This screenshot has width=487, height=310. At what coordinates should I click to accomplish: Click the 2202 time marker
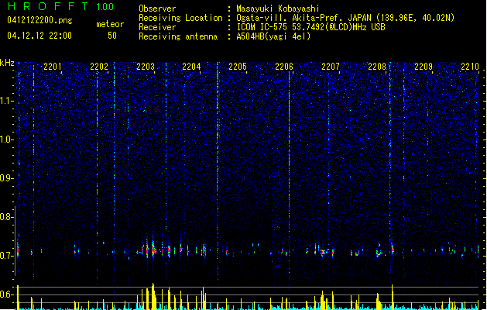click(99, 67)
